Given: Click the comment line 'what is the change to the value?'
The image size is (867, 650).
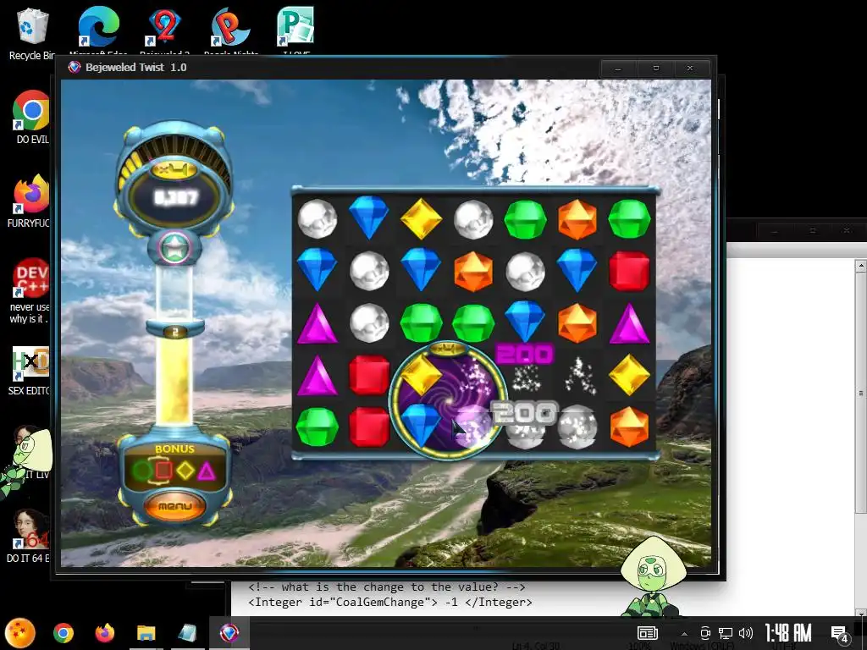Looking at the screenshot, I should click(x=386, y=587).
